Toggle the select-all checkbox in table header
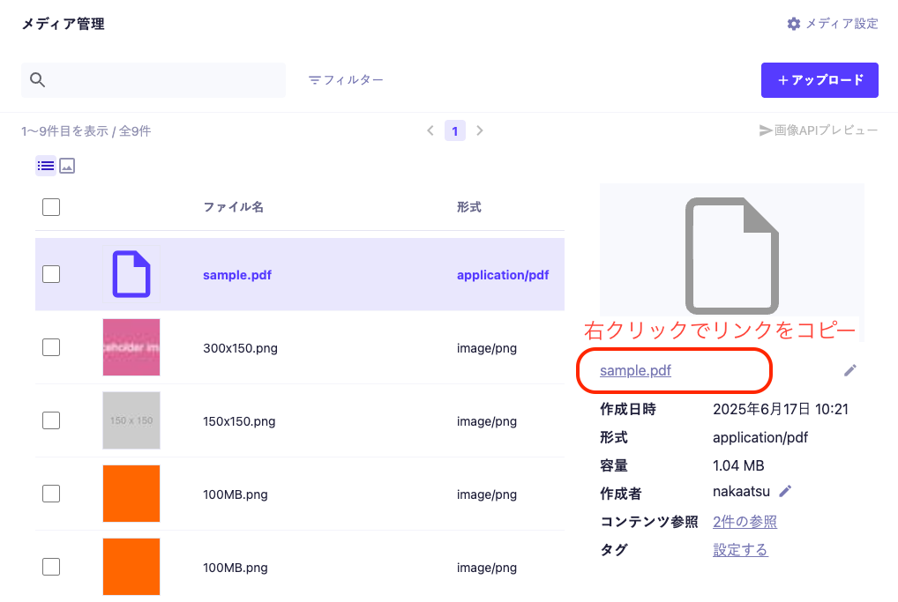This screenshot has width=898, height=602. pos(51,207)
